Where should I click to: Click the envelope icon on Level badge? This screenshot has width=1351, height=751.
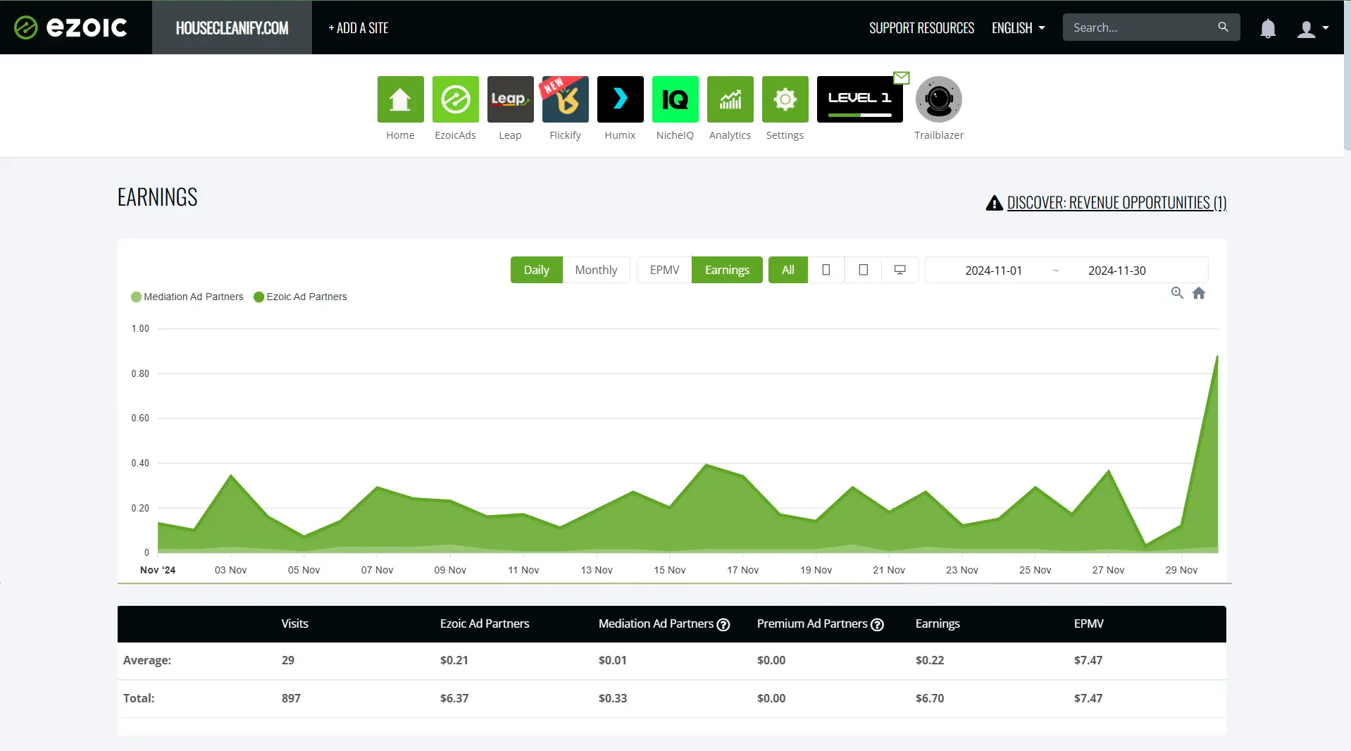(901, 77)
